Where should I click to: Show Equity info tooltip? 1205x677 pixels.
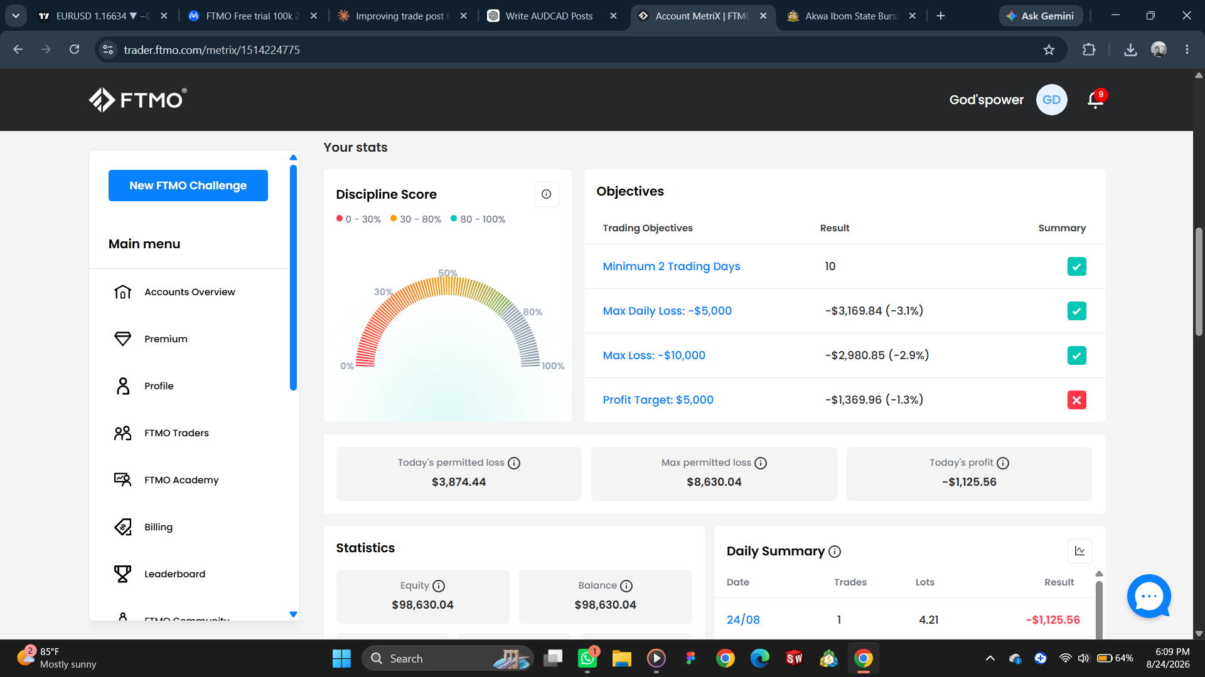click(439, 586)
